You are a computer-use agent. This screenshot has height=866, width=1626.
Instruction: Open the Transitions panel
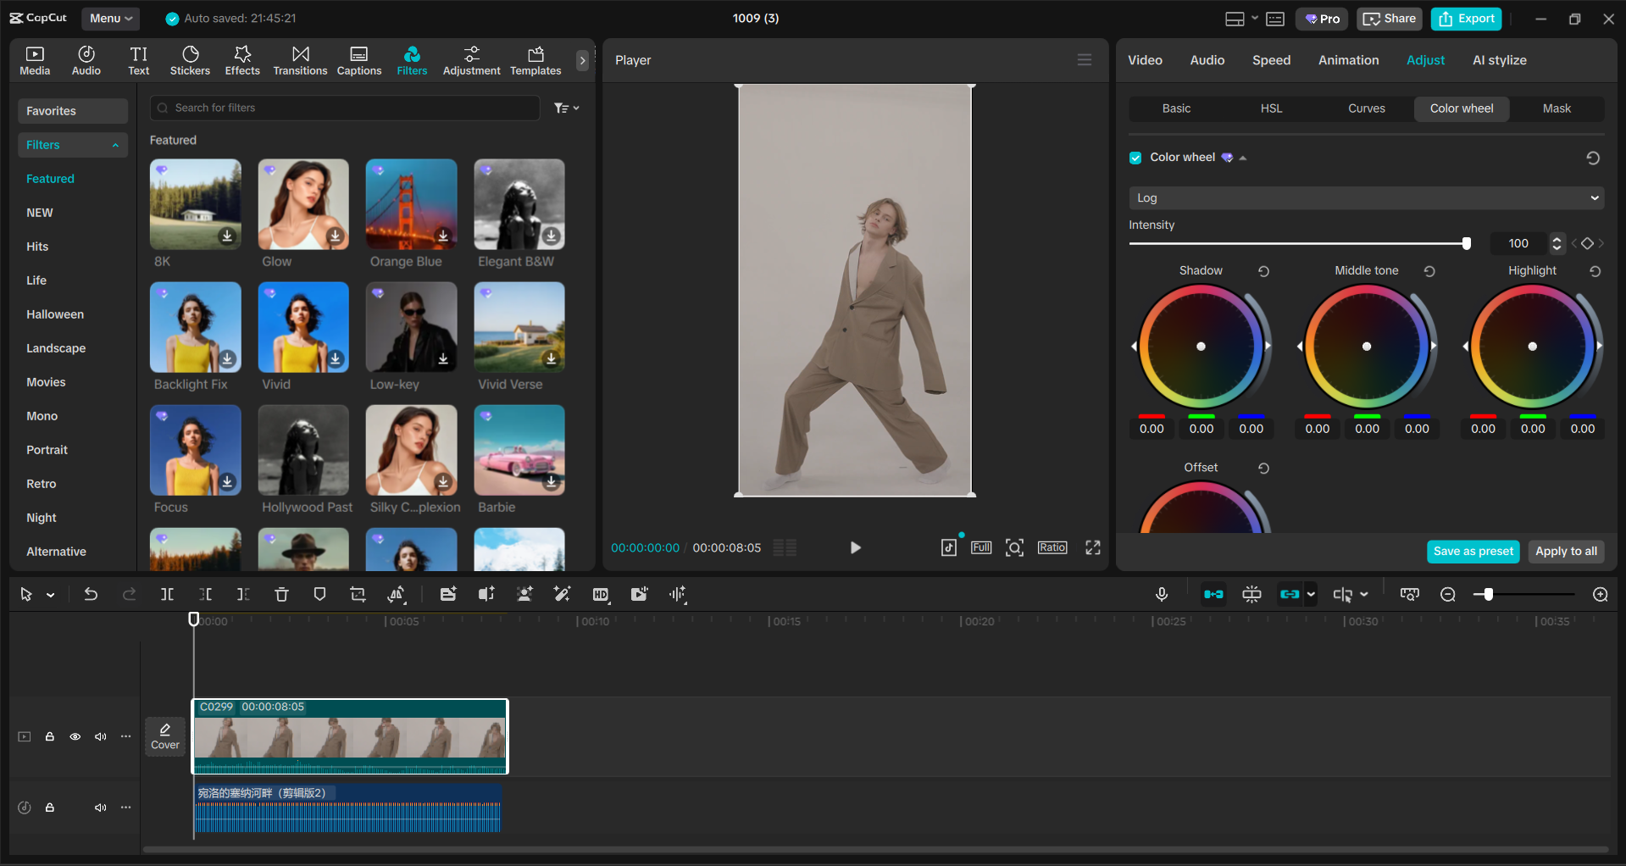pos(300,59)
